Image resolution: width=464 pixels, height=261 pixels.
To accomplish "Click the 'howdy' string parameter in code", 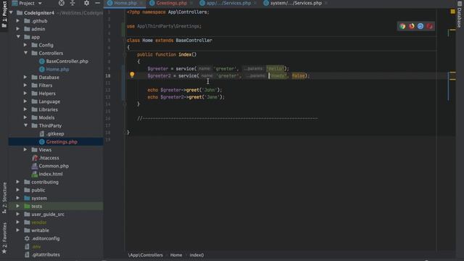I will (x=278, y=75).
